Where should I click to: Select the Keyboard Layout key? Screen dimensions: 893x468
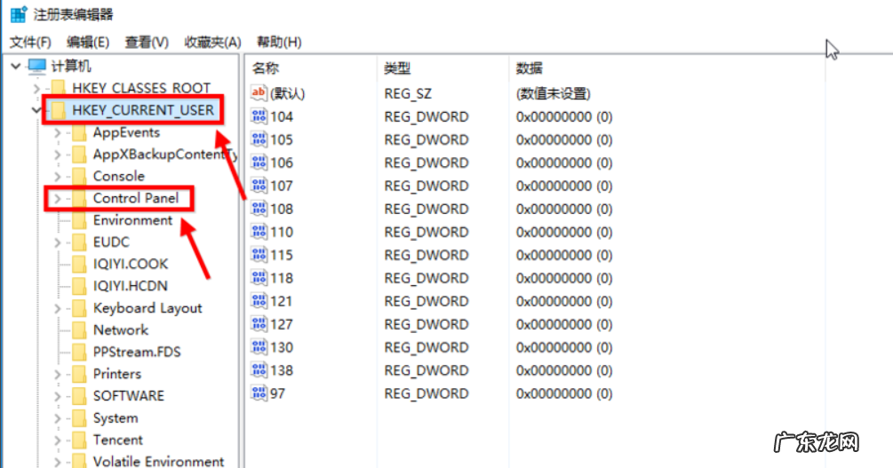click(x=148, y=308)
